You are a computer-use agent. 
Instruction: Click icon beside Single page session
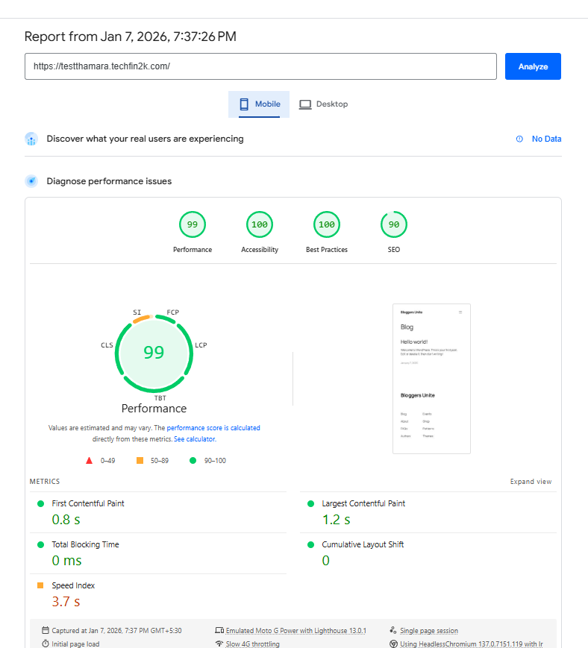393,630
